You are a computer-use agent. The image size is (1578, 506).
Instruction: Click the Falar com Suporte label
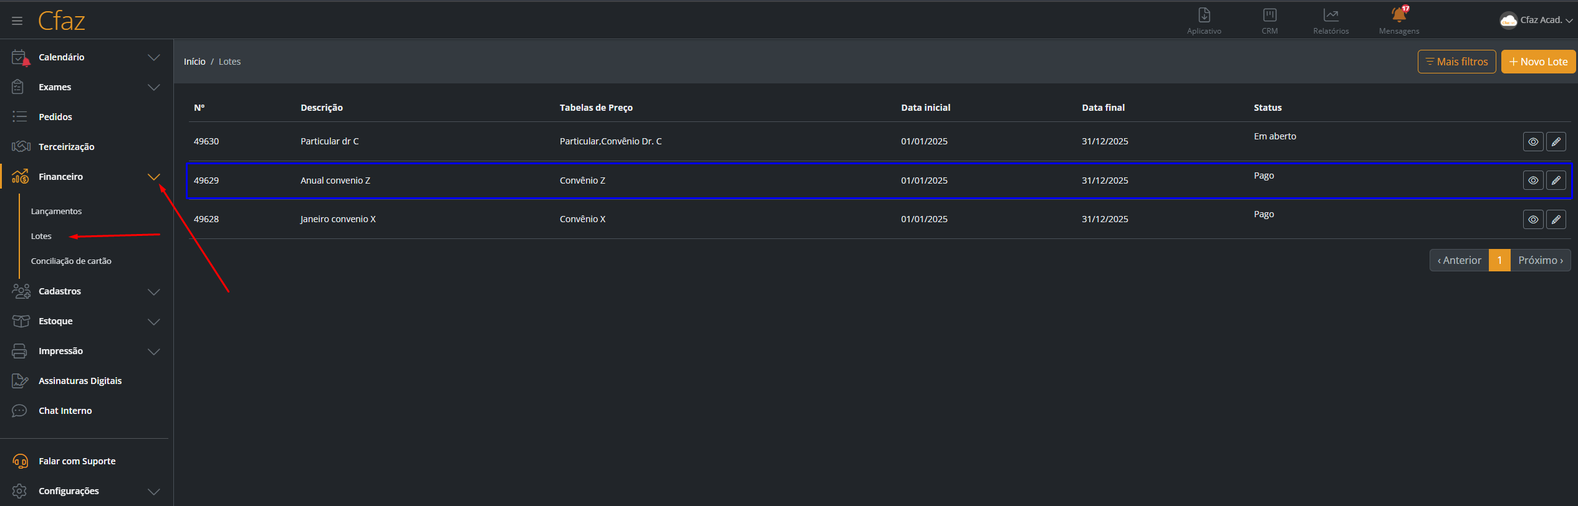[77, 461]
